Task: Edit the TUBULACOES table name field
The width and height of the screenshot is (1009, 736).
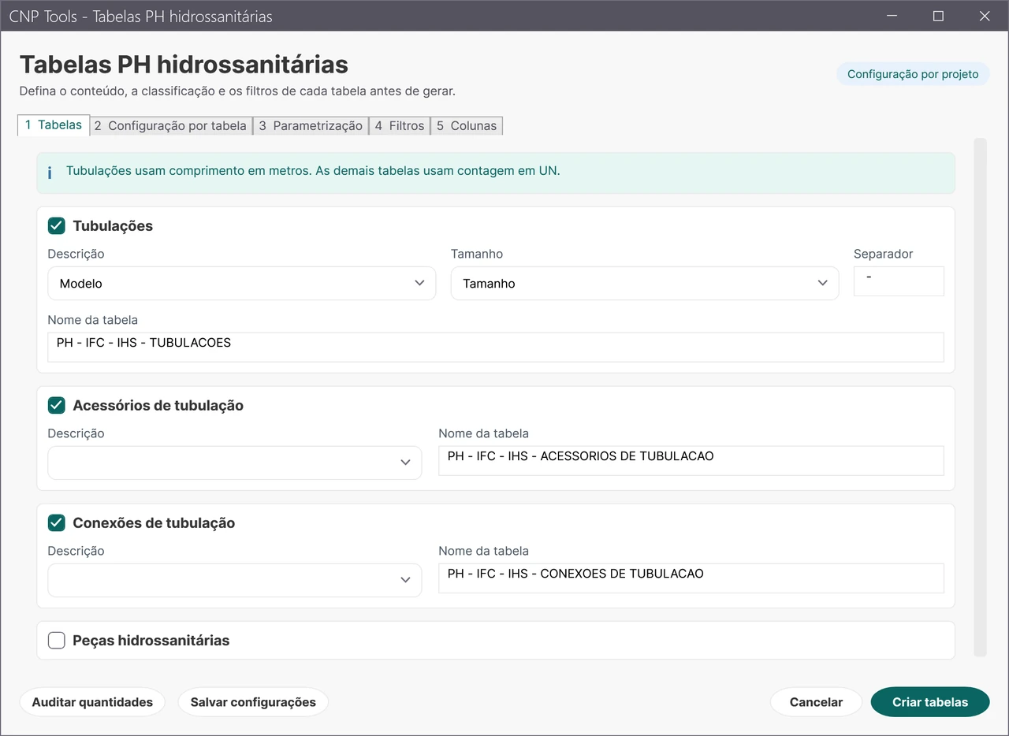Action: pyautogui.click(x=496, y=347)
